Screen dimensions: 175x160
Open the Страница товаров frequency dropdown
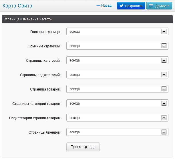click(117, 89)
